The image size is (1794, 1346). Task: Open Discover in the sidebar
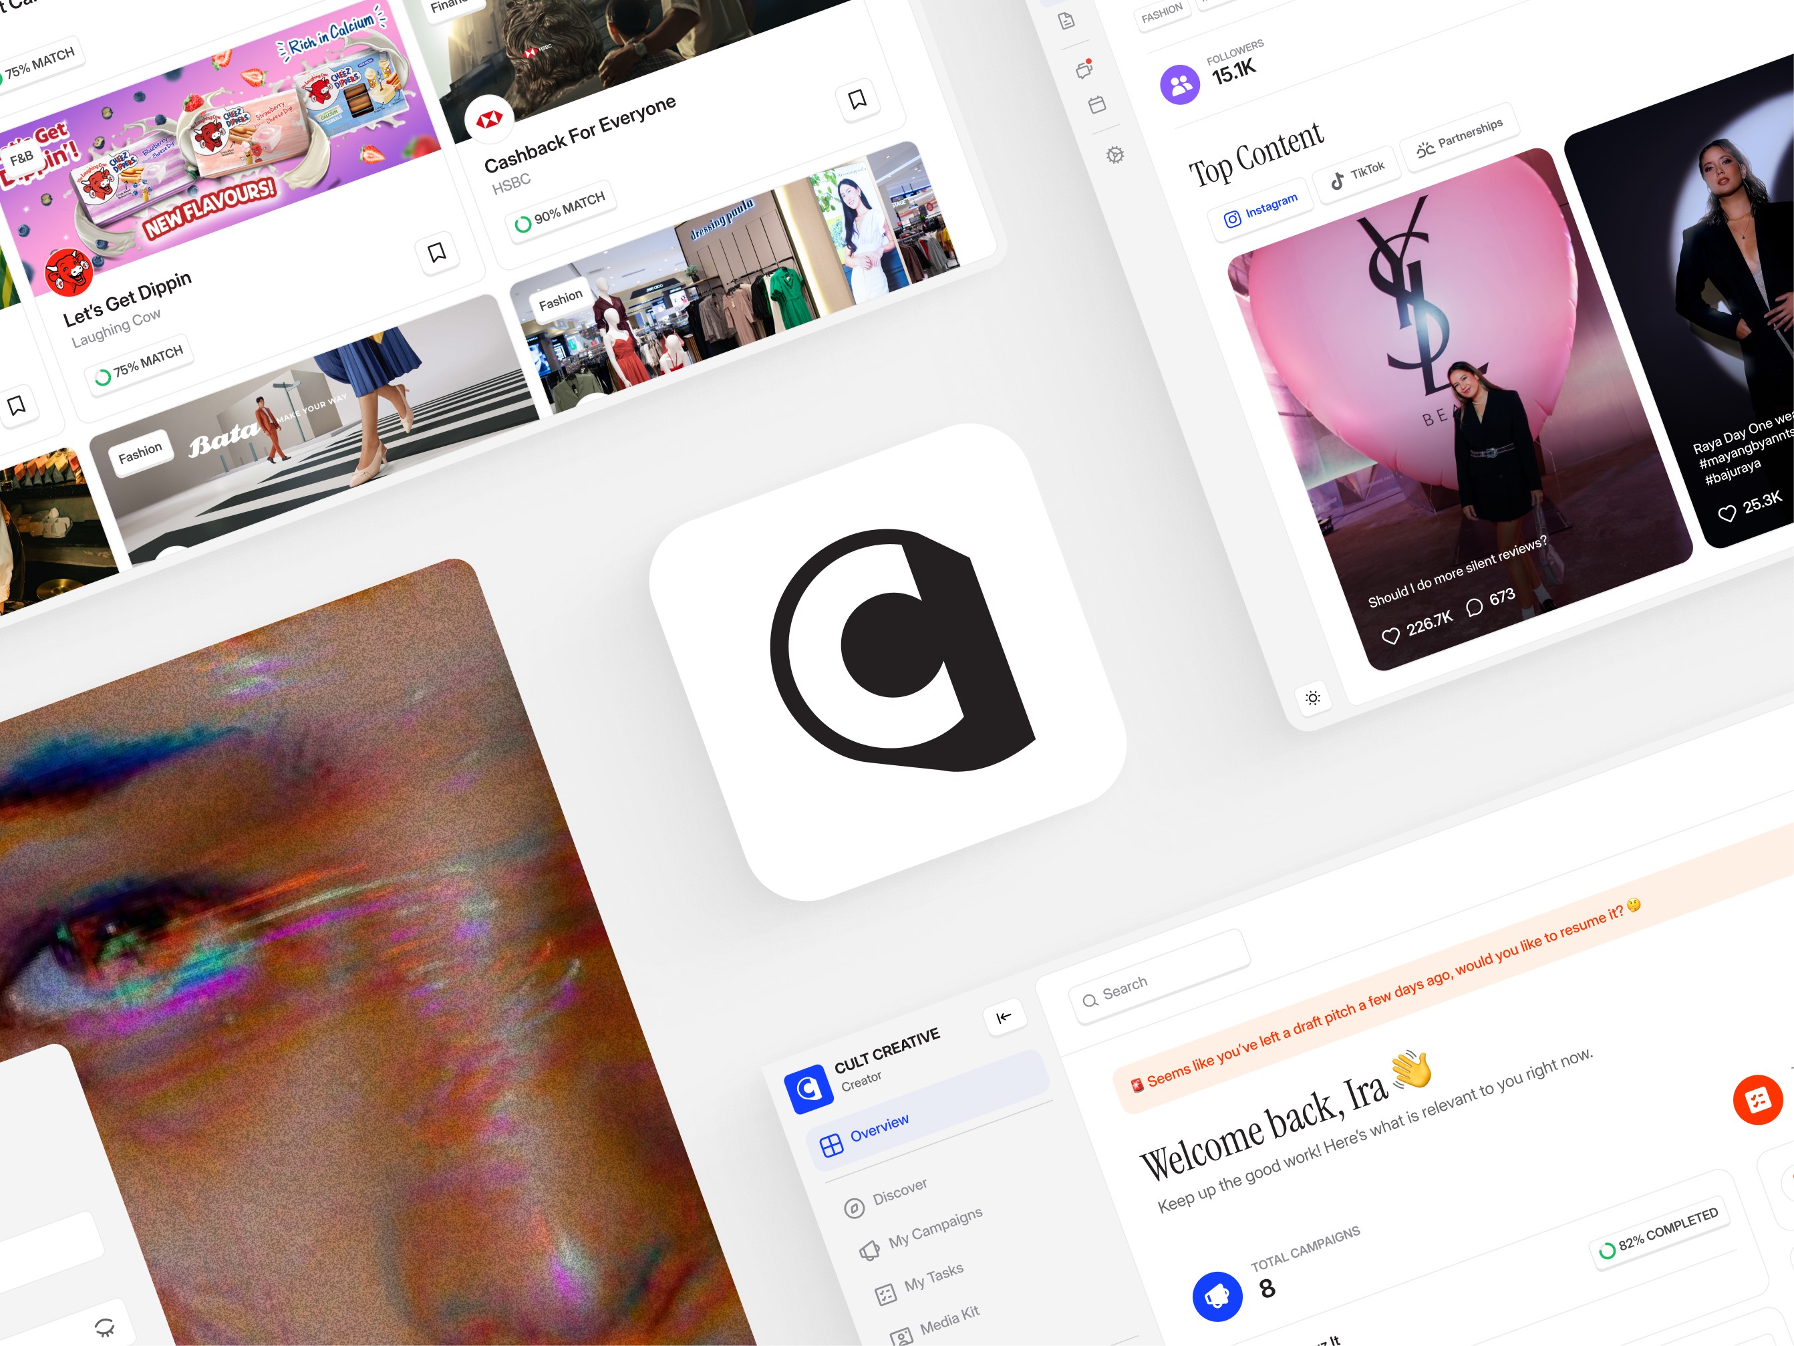(x=899, y=1193)
